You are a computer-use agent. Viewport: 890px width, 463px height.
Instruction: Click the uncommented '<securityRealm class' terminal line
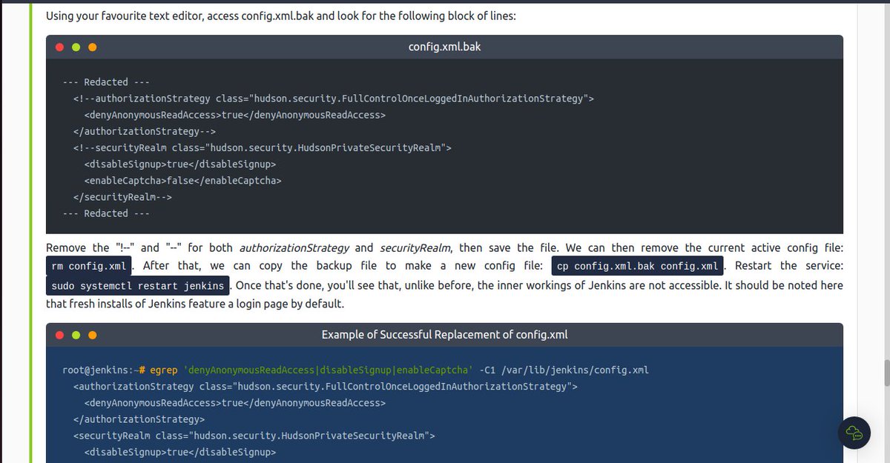point(254,436)
